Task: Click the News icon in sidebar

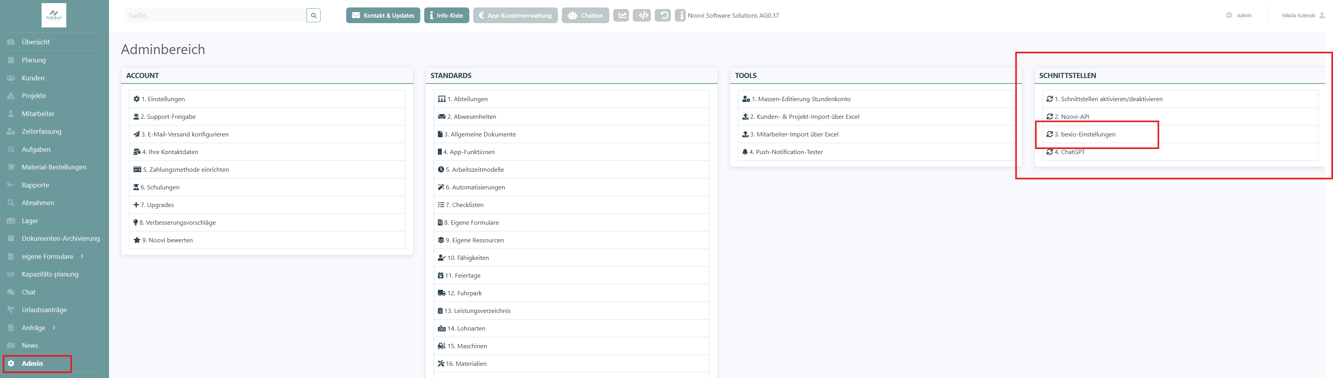Action: point(11,346)
